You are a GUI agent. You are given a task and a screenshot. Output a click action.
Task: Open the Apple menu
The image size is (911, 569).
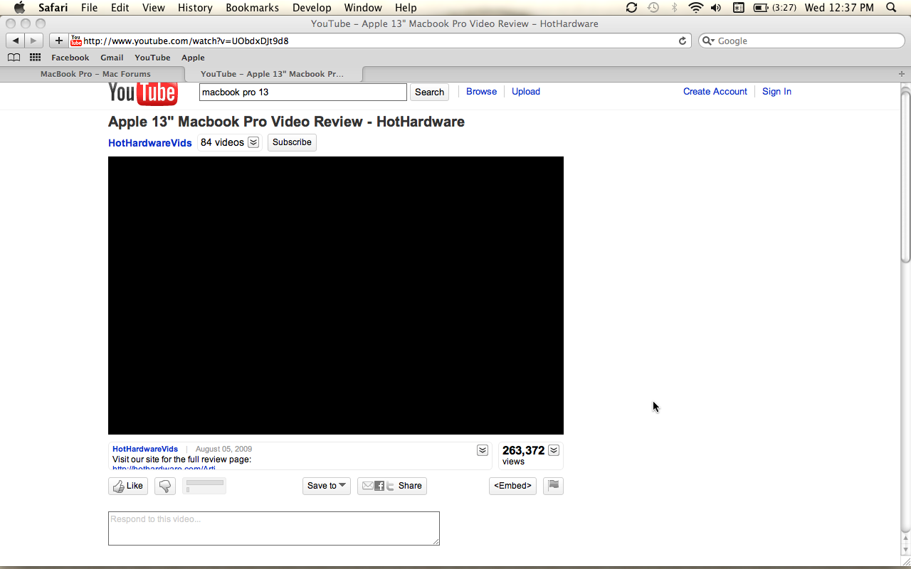pos(19,8)
